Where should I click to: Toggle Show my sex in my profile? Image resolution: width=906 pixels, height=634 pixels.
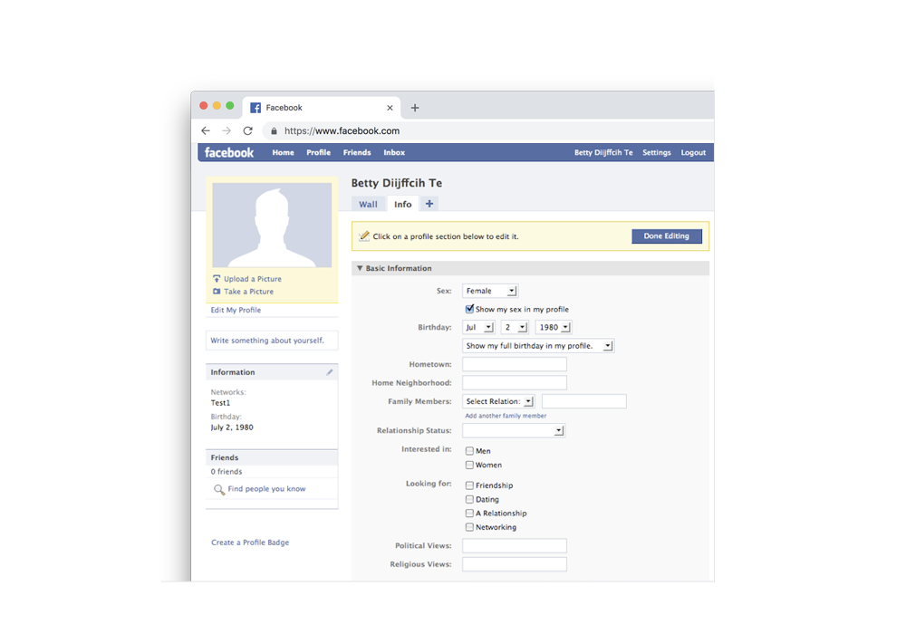point(469,309)
